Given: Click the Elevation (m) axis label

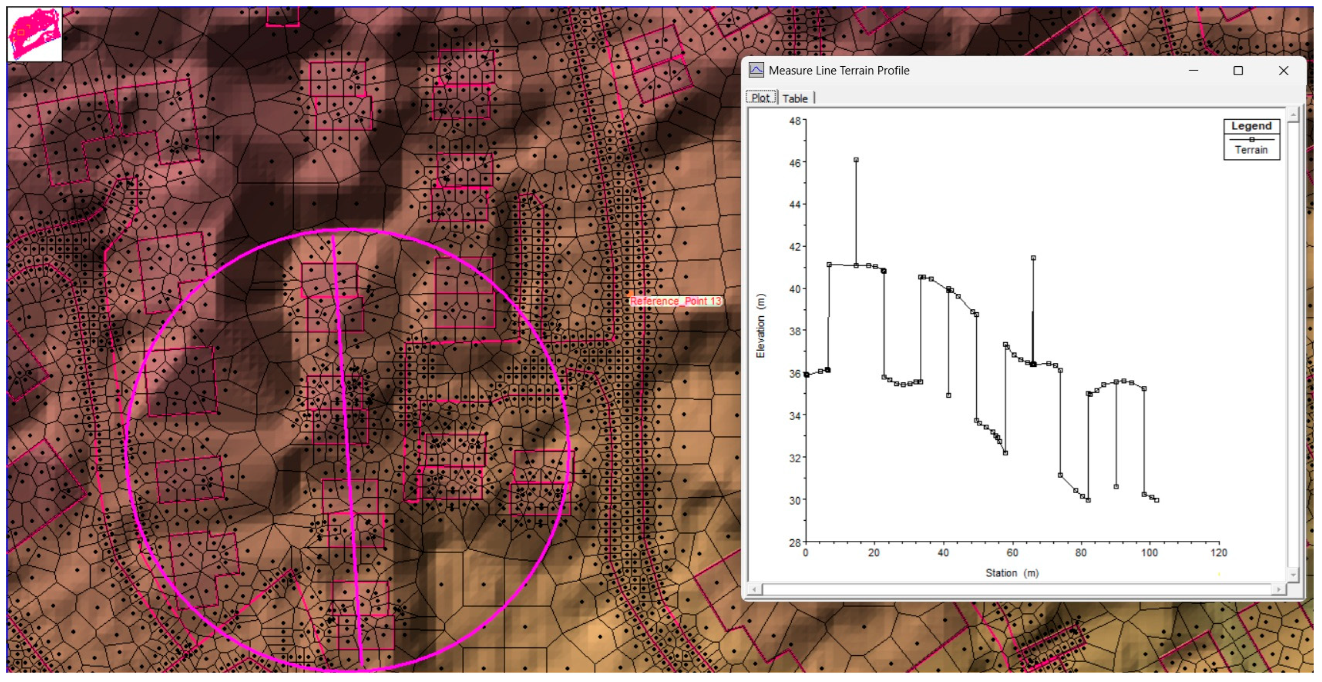Looking at the screenshot, I should (x=760, y=326).
